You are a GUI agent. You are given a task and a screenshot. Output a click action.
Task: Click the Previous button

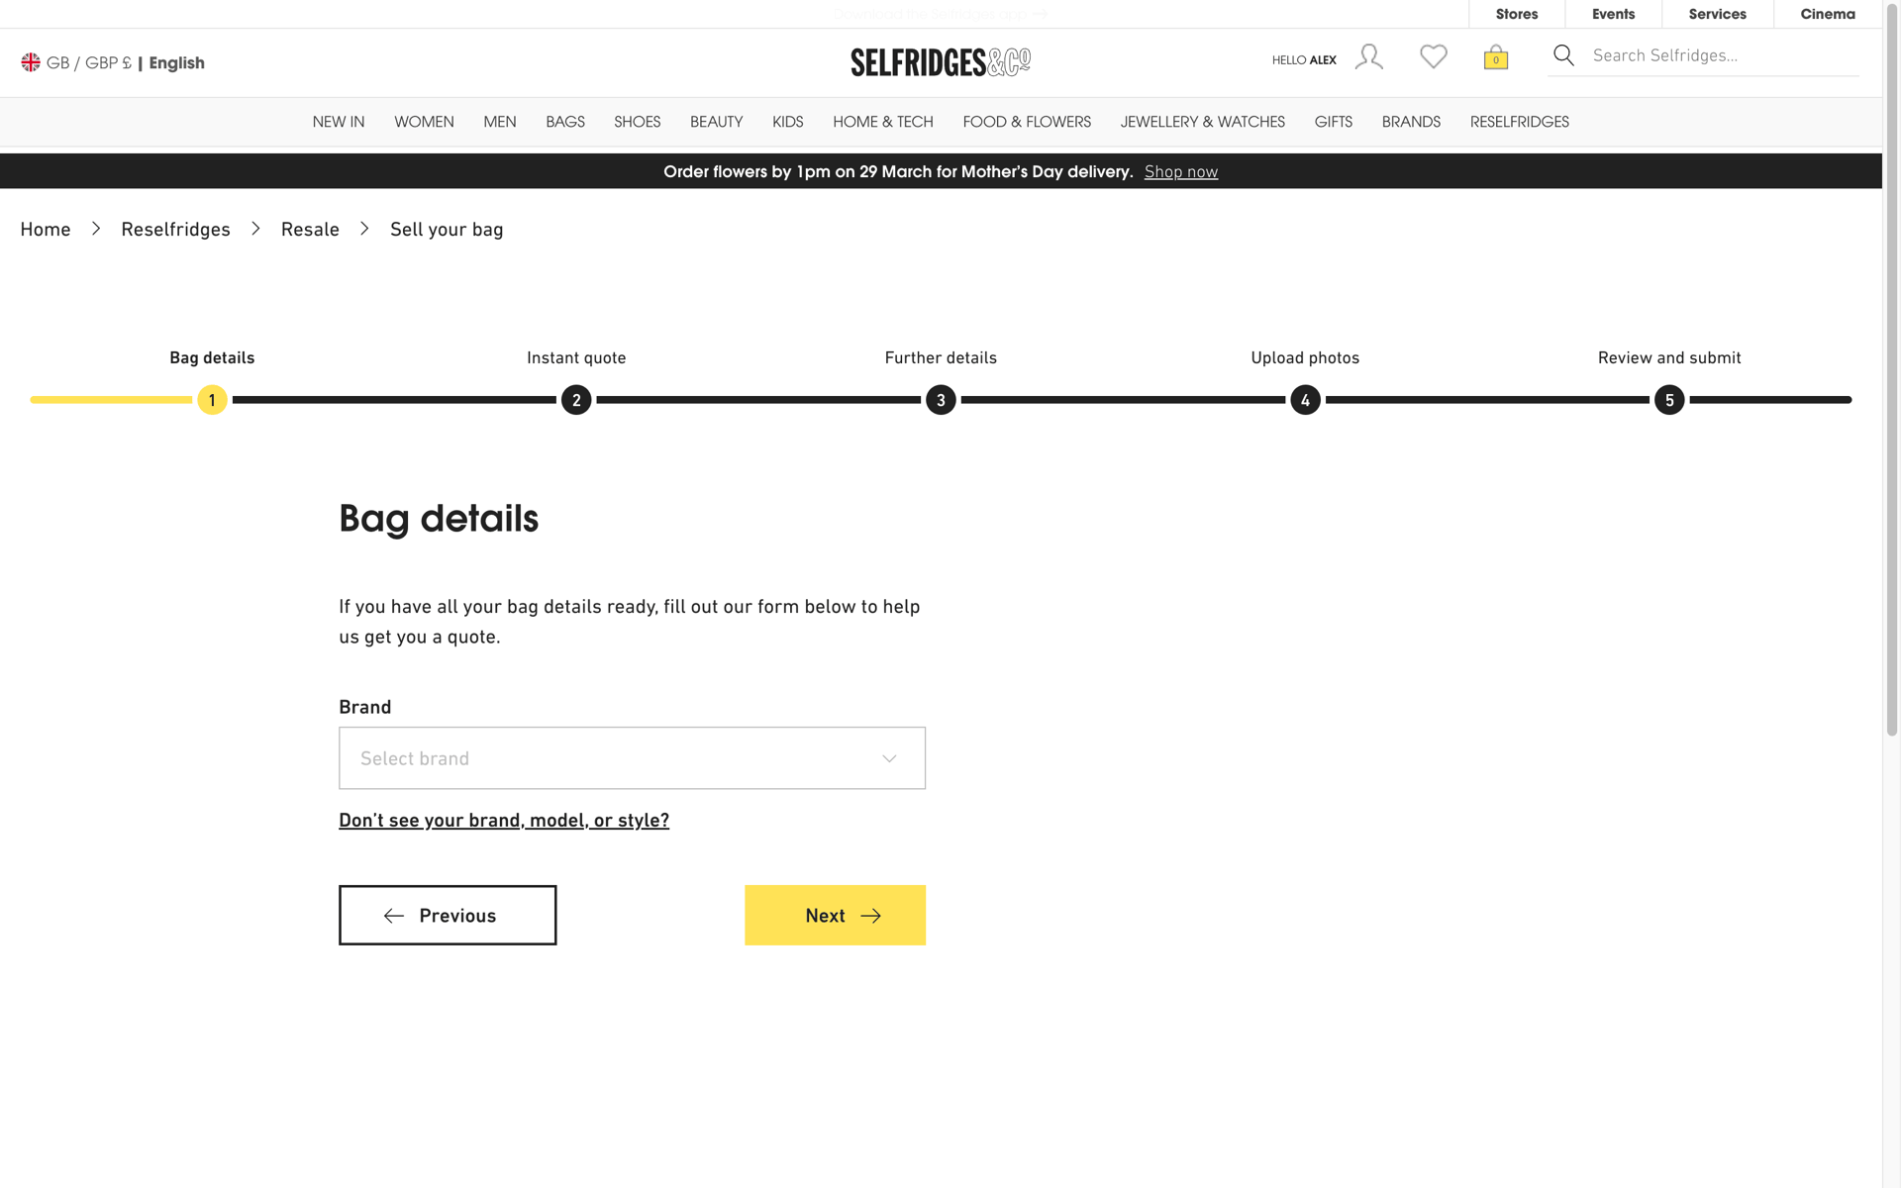pos(448,915)
